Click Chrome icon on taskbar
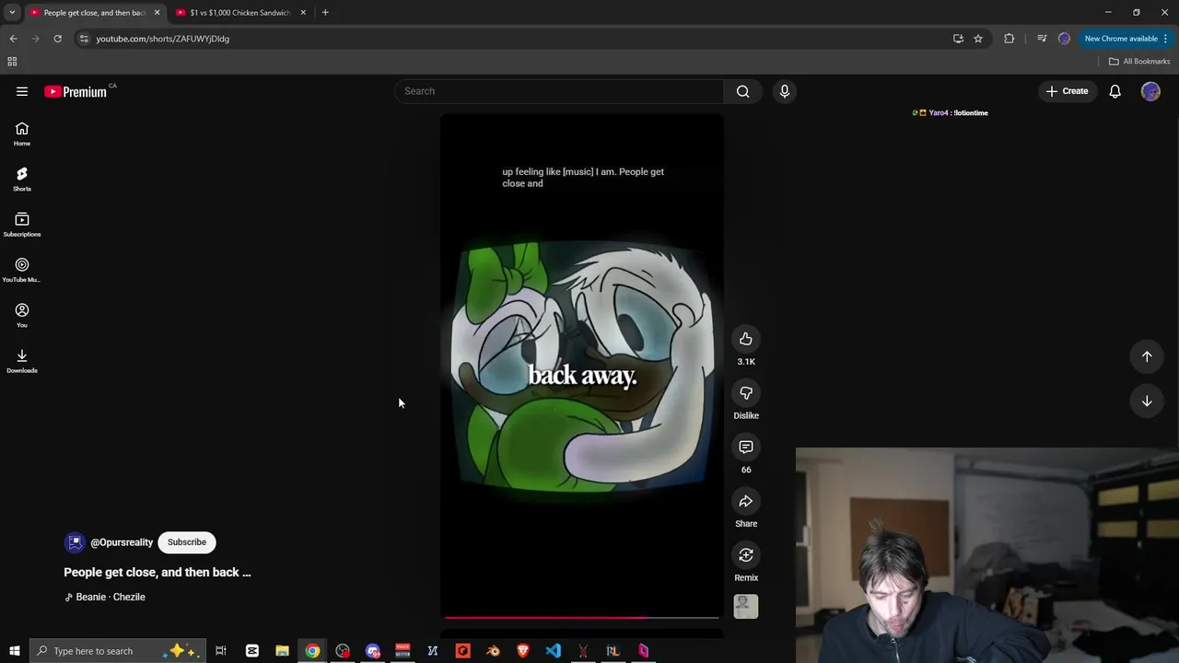Screen dimensions: 1179x663 pyautogui.click(x=312, y=651)
